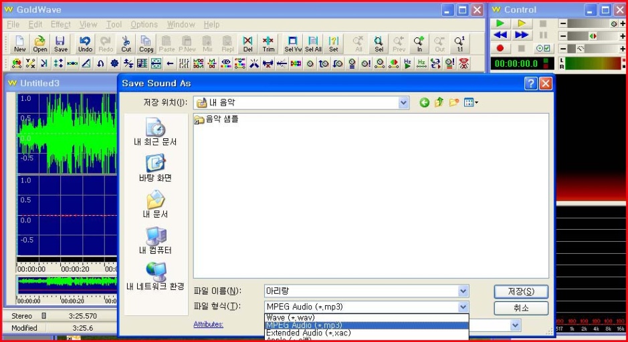The image size is (628, 342).
Task: Click the 음악 샘플 folder
Action: tap(216, 119)
